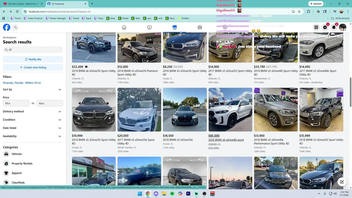Open the 2018 BMW x5 xDrive35d listing title
Viewport: 352px width, 198px height.
[178, 140]
